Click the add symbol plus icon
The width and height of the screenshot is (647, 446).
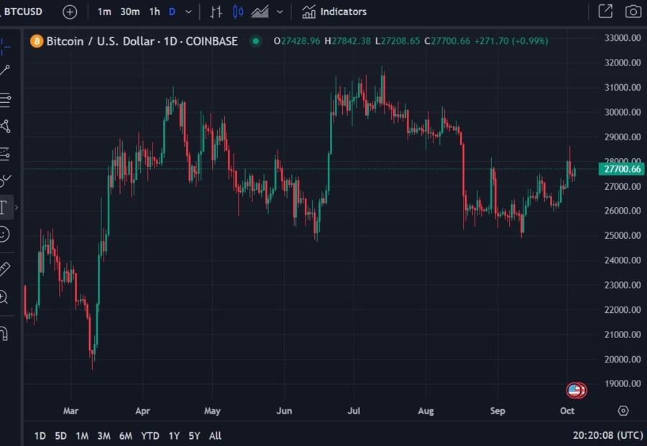(70, 12)
